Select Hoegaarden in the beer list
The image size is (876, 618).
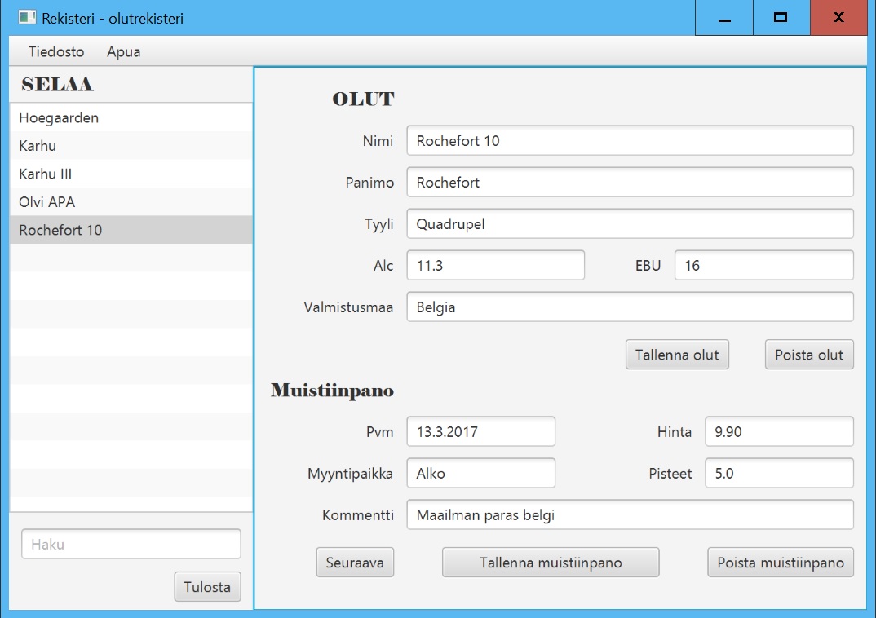point(131,117)
